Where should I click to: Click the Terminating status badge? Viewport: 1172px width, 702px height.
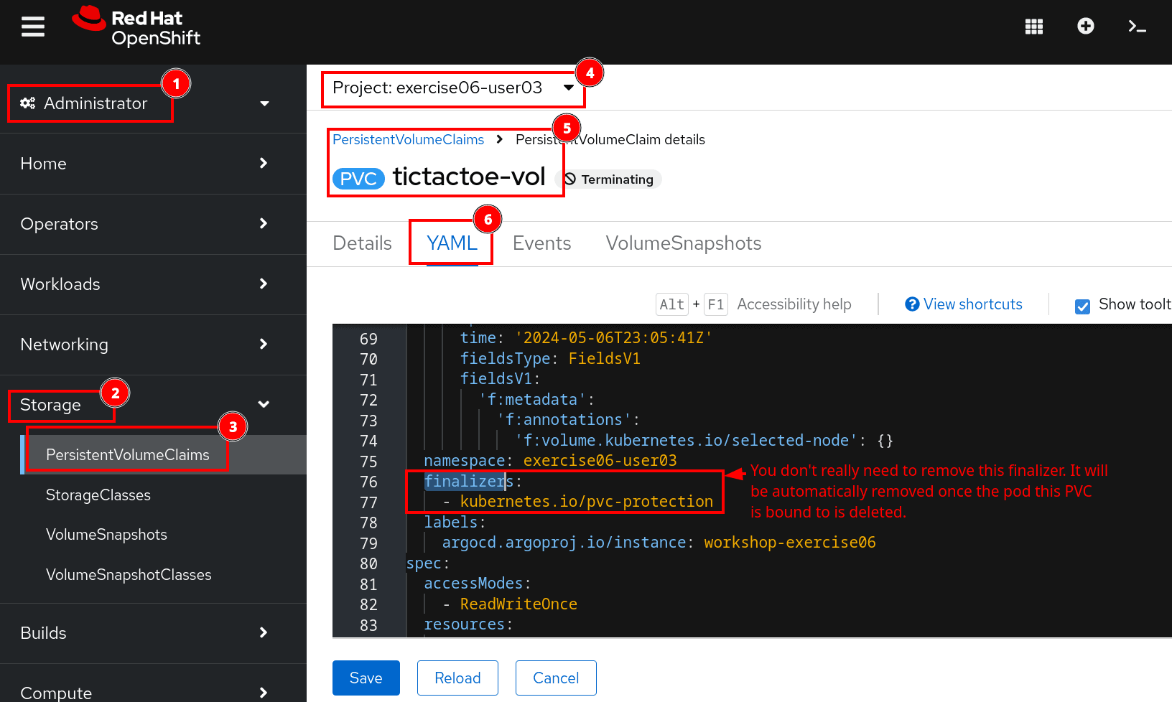pos(609,179)
